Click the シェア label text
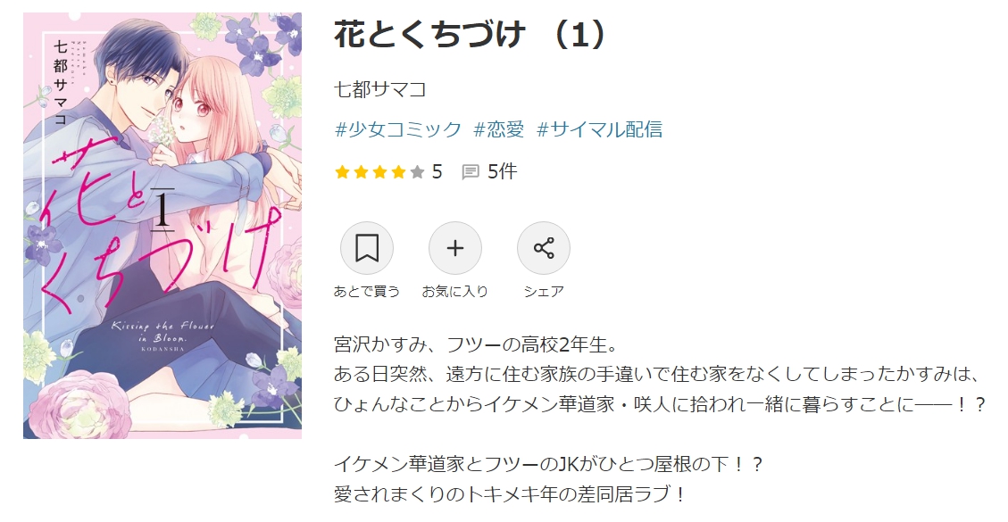 (x=544, y=291)
